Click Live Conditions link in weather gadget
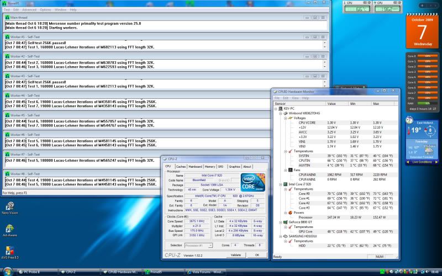Viewport: 442px width, 276px height. [422, 162]
